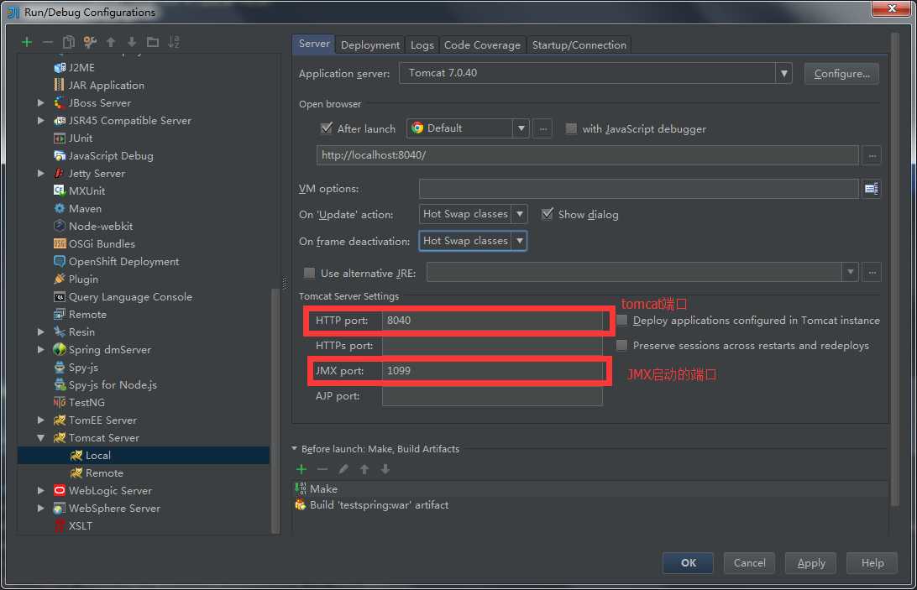Check Preserve sessions across restarts checkbox
This screenshot has height=590, width=917.
click(x=621, y=345)
